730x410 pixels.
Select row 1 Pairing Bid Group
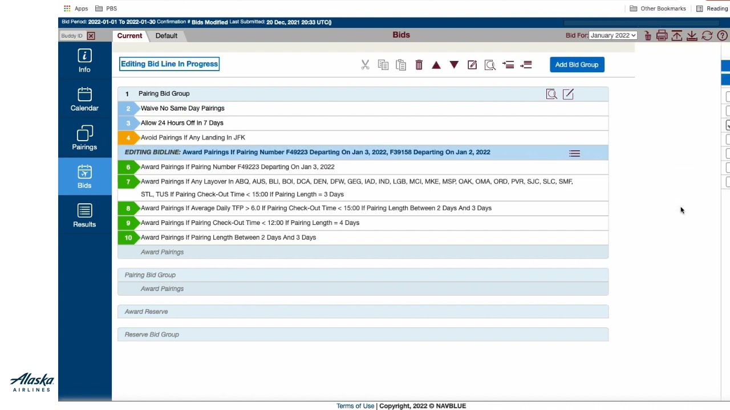click(x=363, y=93)
